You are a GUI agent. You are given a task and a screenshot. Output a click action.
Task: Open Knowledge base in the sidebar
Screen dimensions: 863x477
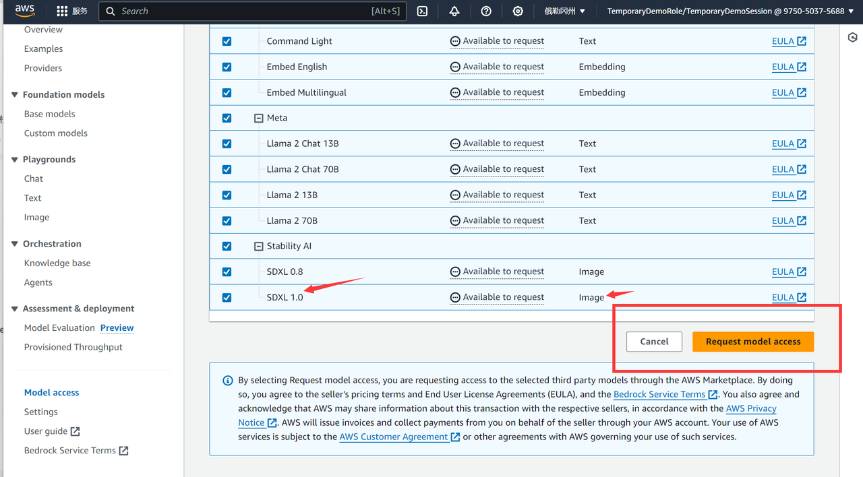tap(57, 263)
